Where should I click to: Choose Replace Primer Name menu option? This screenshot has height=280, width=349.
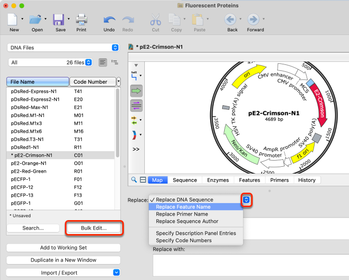point(196,214)
